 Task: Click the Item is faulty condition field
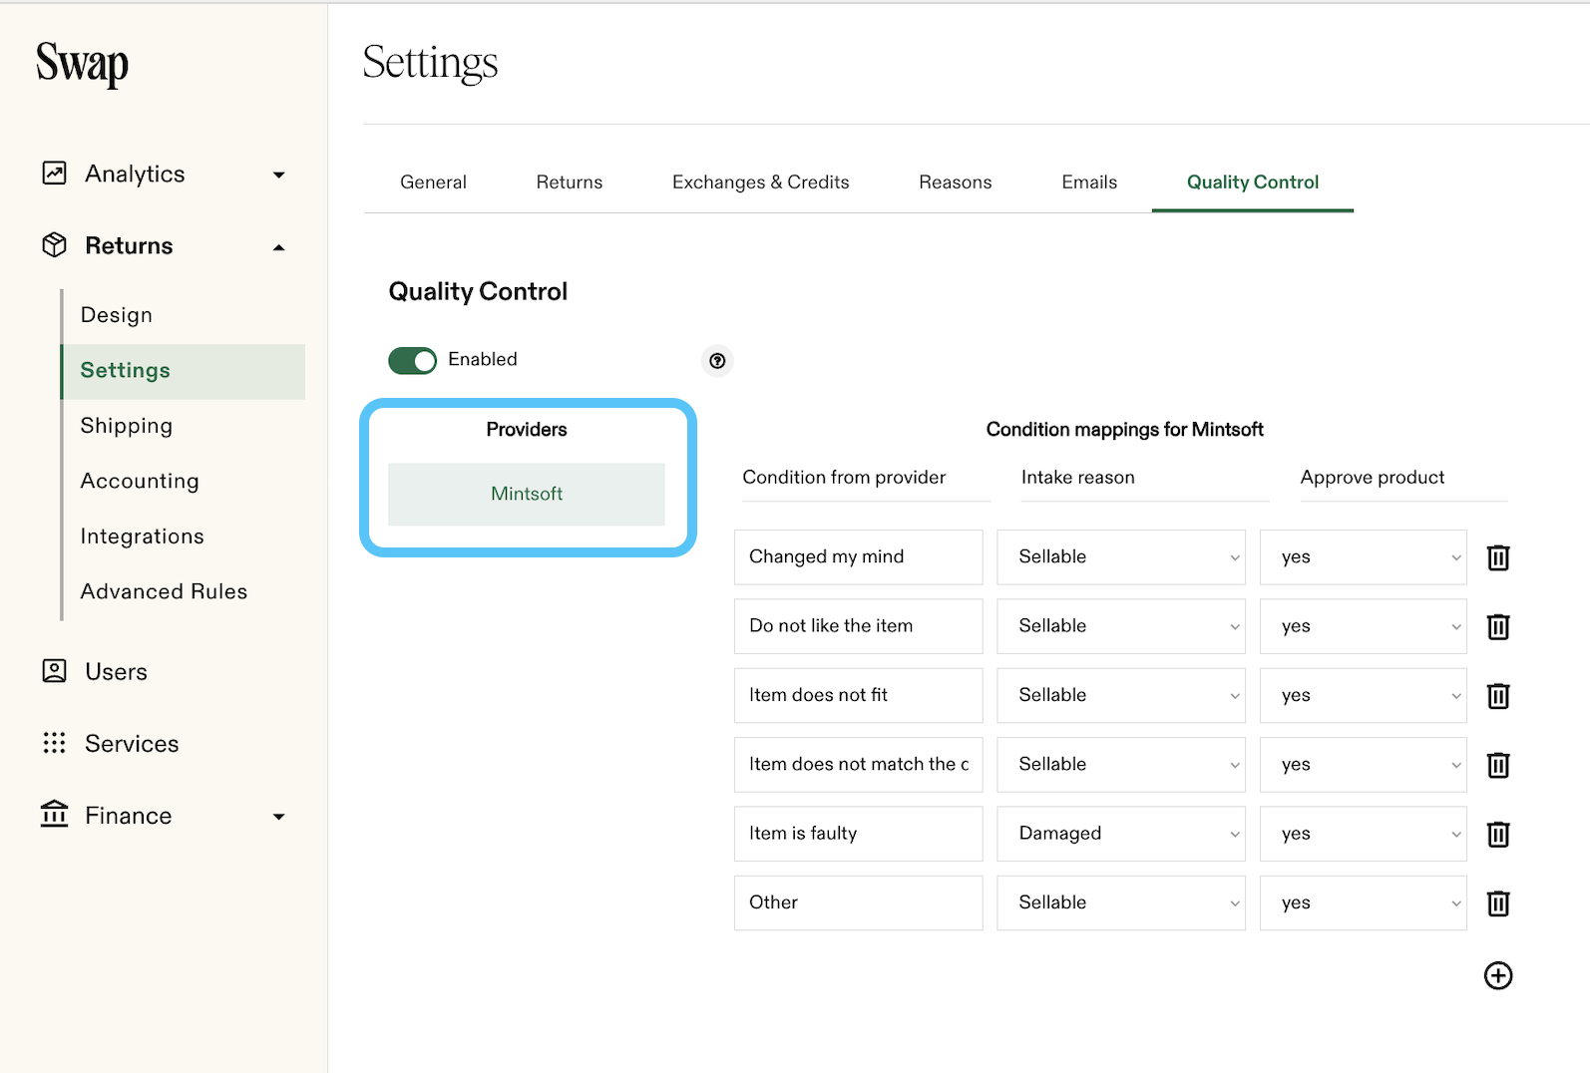pos(858,834)
